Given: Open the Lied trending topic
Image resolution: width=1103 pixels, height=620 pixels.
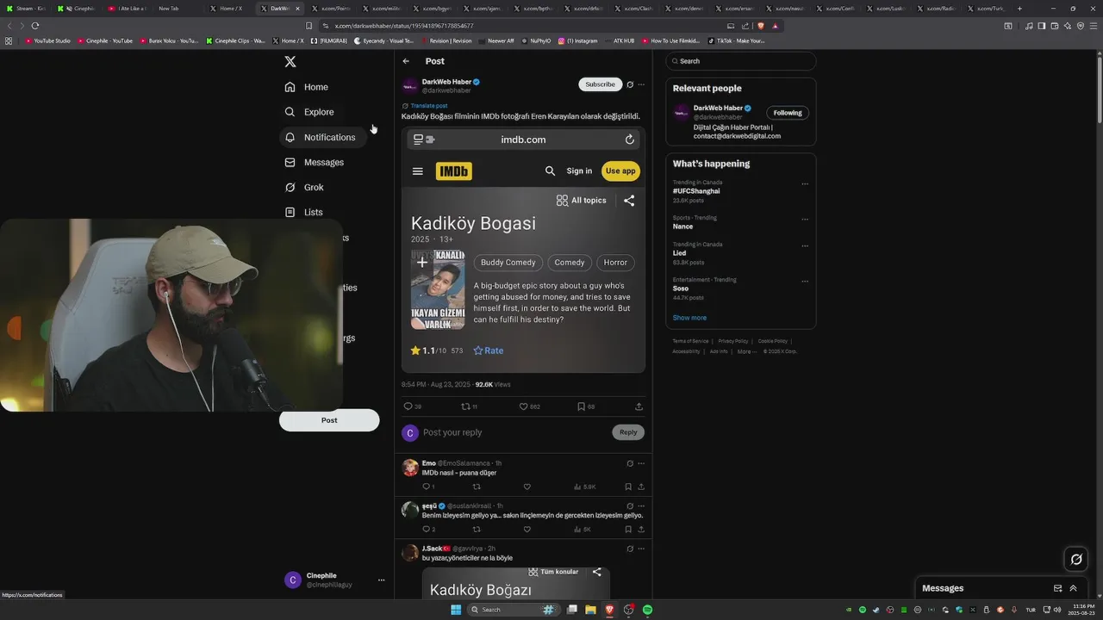Looking at the screenshot, I should 680,253.
